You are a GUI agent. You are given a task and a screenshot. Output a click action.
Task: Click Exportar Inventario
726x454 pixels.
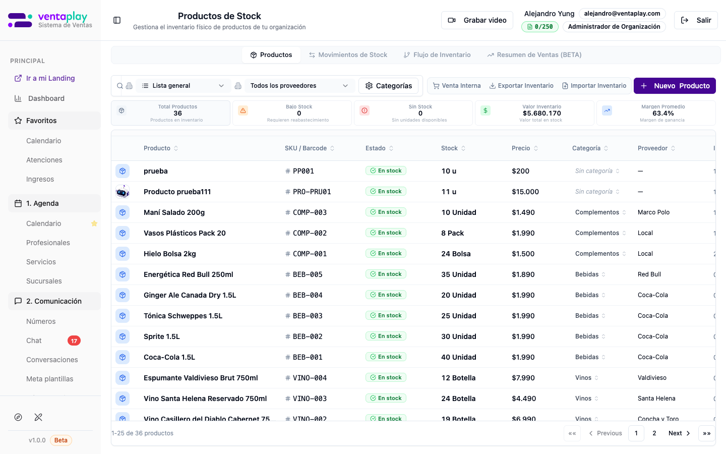pos(521,86)
